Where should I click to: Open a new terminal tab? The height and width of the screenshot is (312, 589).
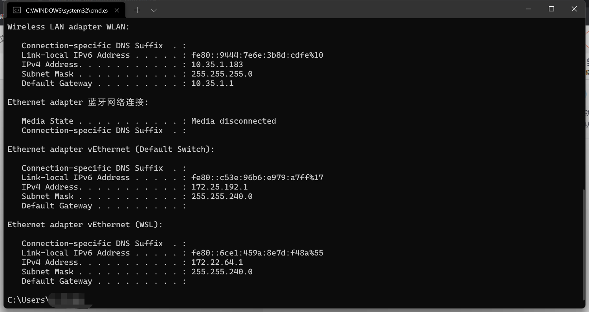point(137,10)
